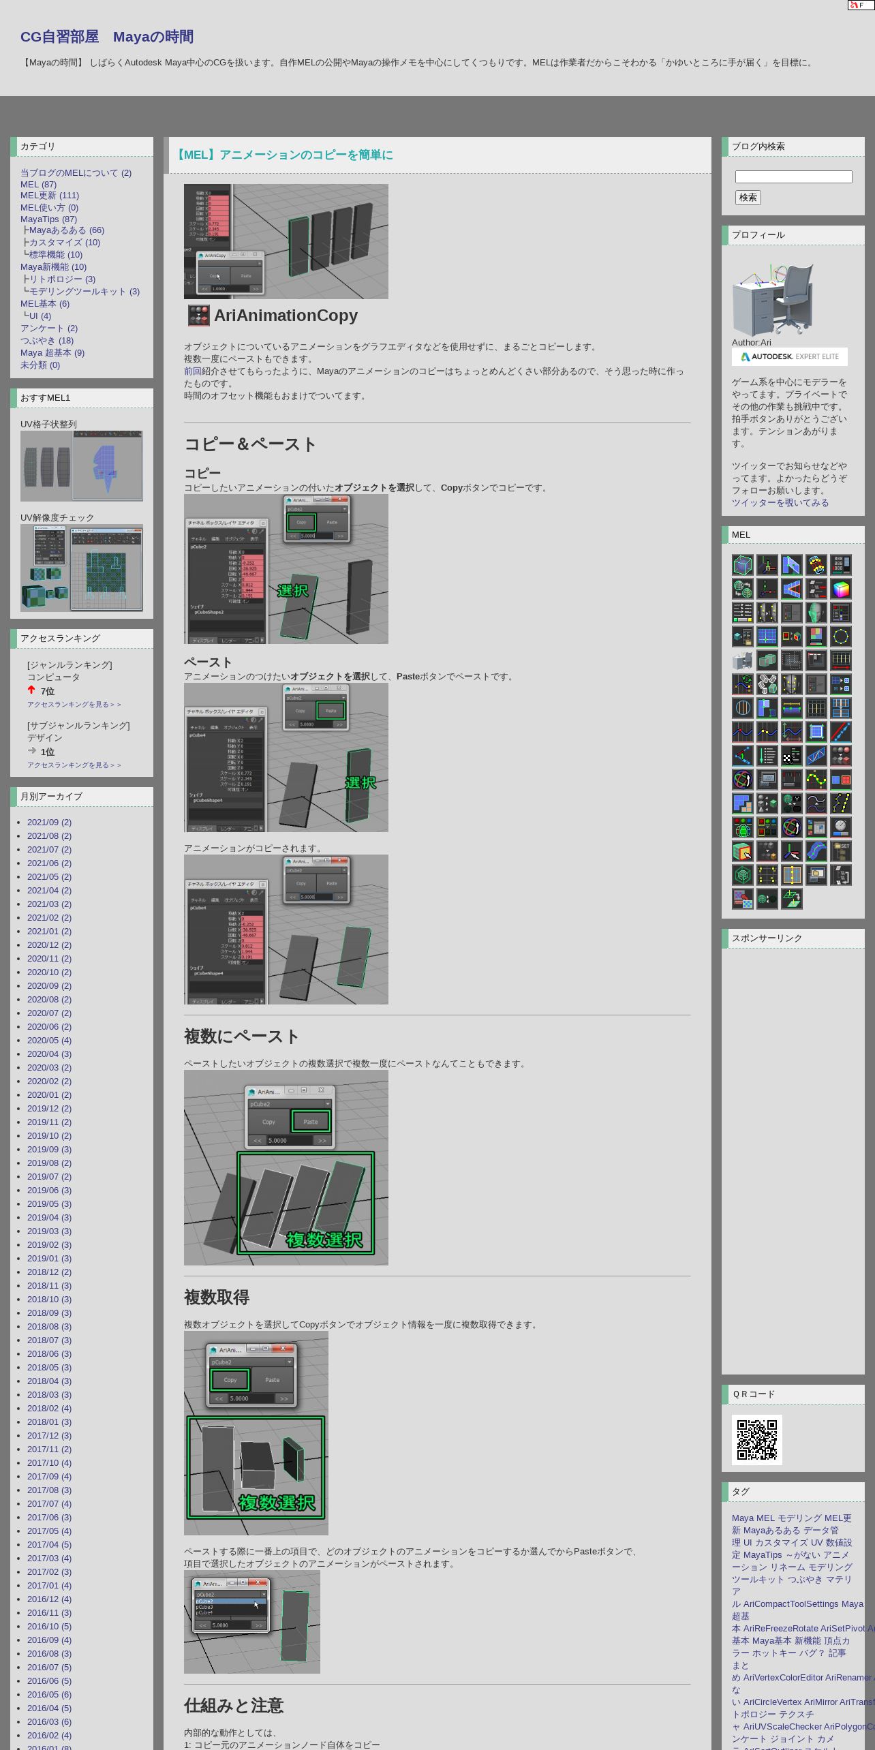This screenshot has width=875, height=1750.
Task: Open the curved blue surface MEL icon
Action: [x=816, y=851]
